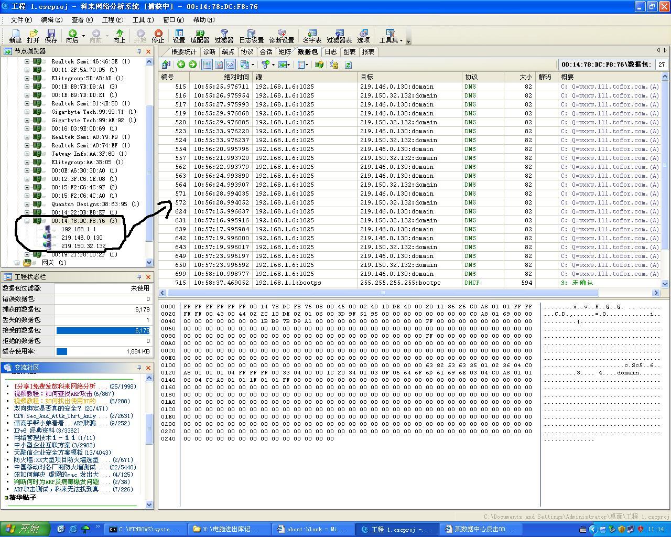This screenshot has height=537, width=671.
Task: Click the green refresh icon in packet toolbar
Action: pos(348,65)
